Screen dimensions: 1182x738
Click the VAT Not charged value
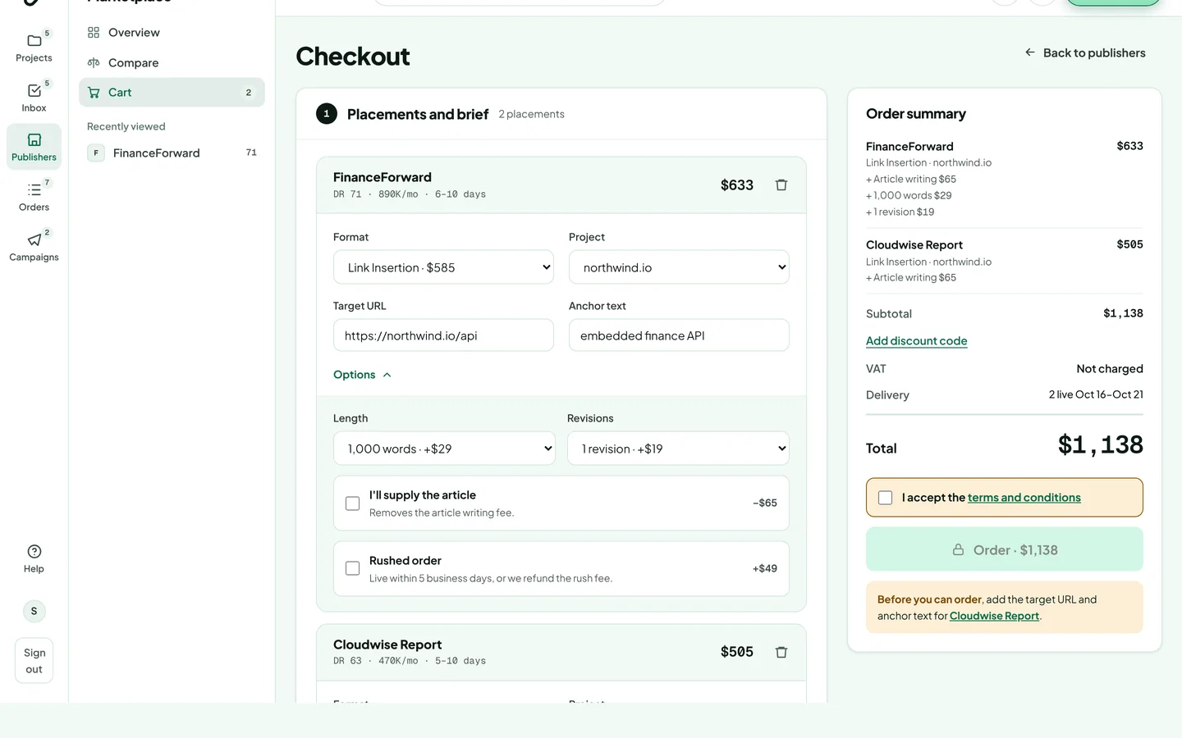(1110, 369)
